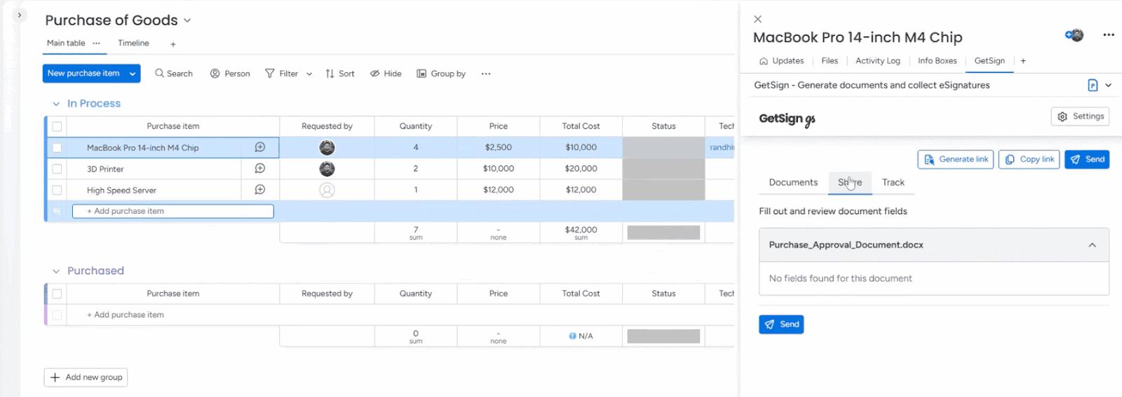
Task: Add a new board view
Action: pos(173,44)
